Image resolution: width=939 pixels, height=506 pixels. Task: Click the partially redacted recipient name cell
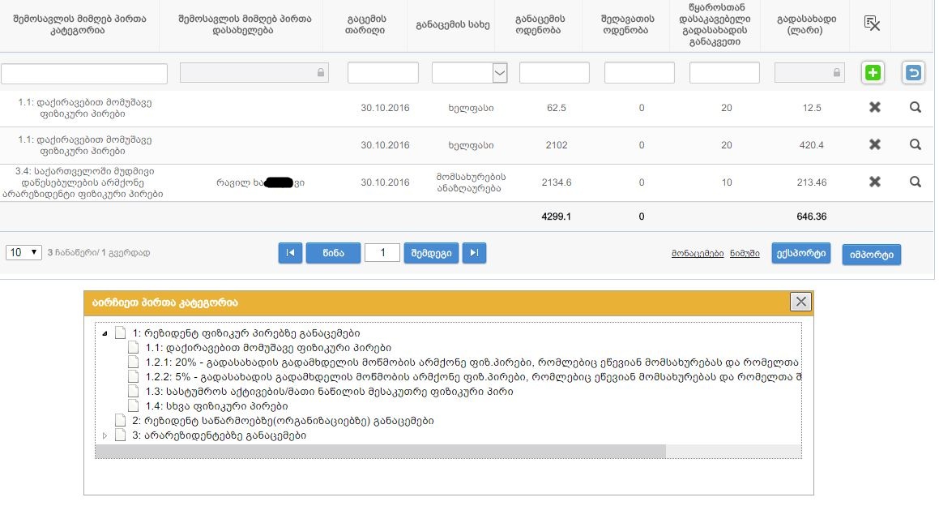point(261,182)
